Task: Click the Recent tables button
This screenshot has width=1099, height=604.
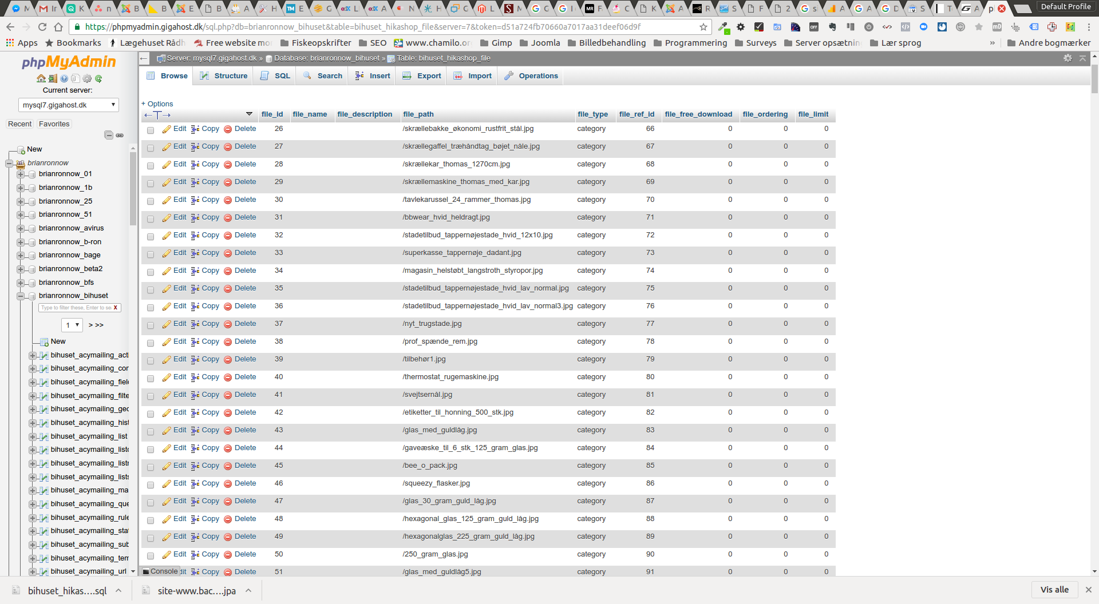Action: (20, 124)
